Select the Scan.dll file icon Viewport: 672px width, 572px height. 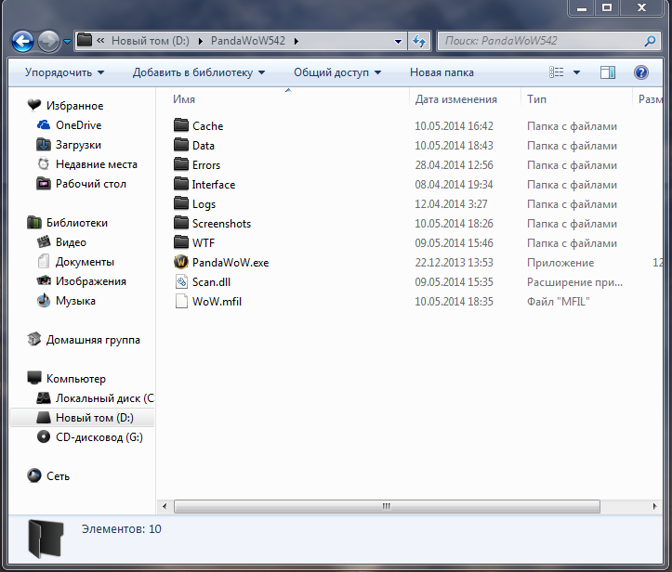[x=181, y=281]
